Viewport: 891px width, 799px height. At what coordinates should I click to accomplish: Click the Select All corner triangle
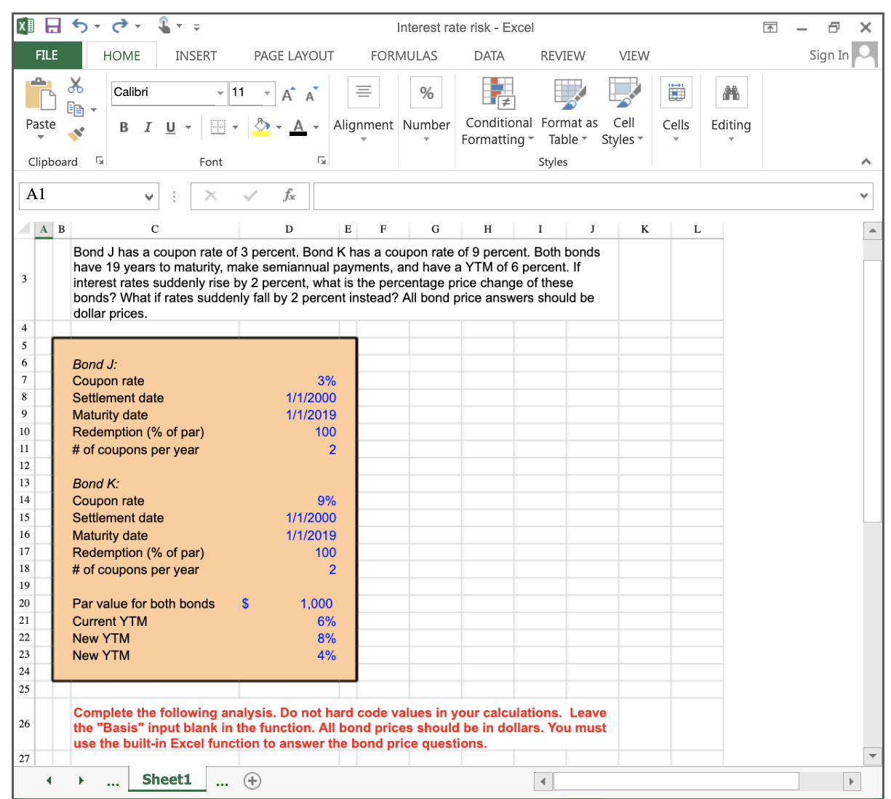tap(25, 229)
